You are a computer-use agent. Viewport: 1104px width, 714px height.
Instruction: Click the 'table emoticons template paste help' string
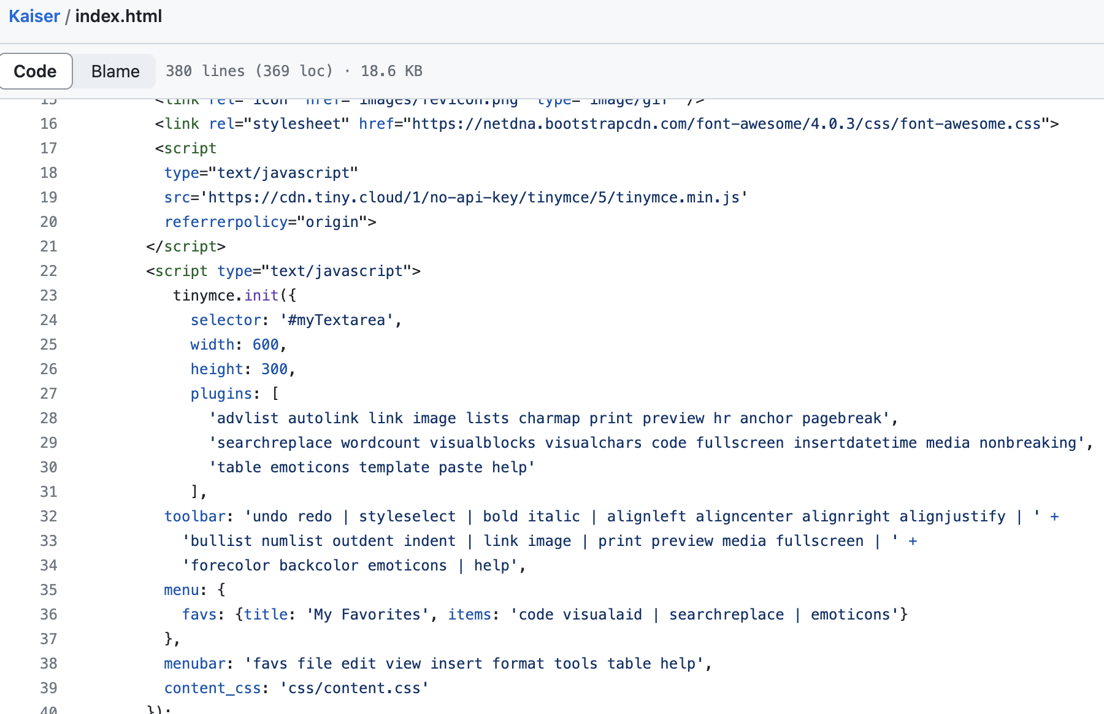(x=372, y=467)
